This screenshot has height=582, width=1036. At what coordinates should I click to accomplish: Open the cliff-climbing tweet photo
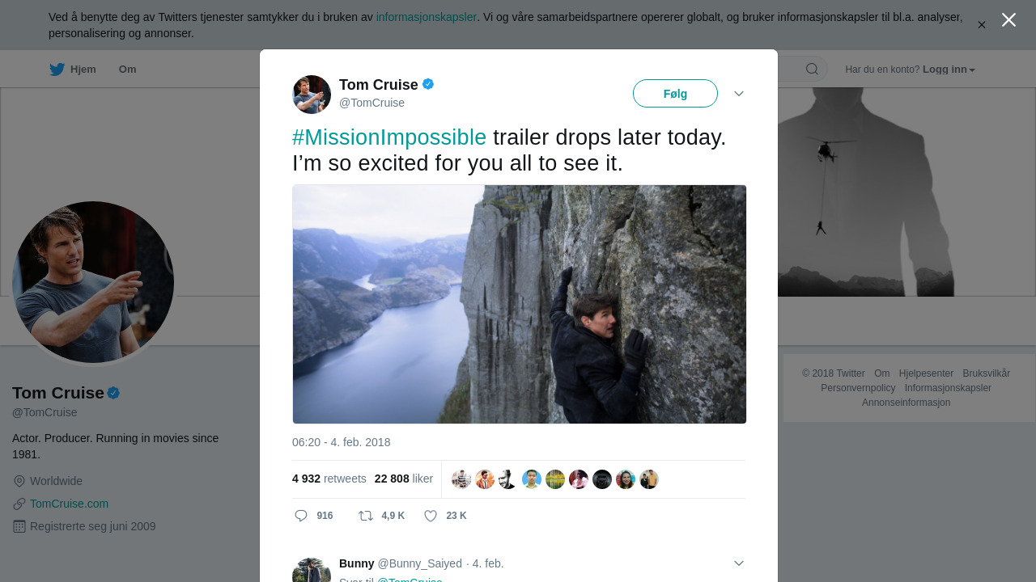pos(519,304)
